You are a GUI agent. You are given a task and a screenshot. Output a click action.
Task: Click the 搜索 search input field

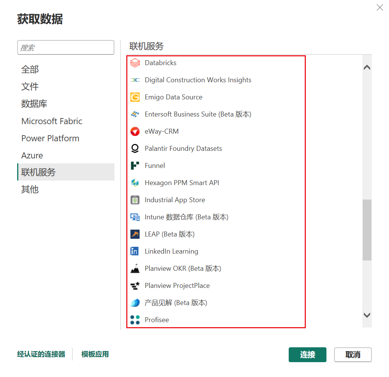coord(66,47)
